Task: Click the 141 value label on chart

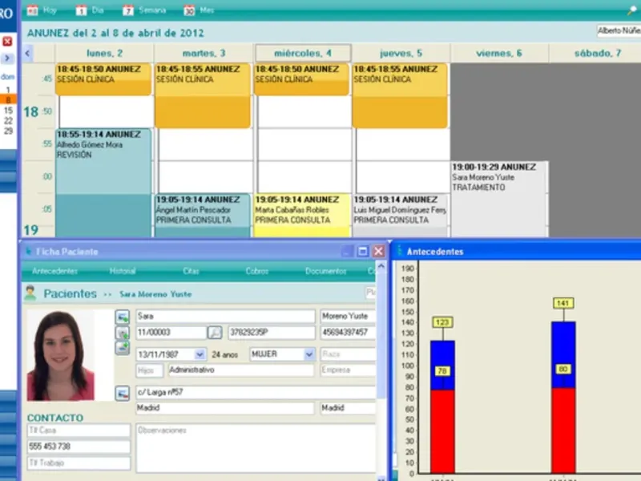Action: pos(563,303)
